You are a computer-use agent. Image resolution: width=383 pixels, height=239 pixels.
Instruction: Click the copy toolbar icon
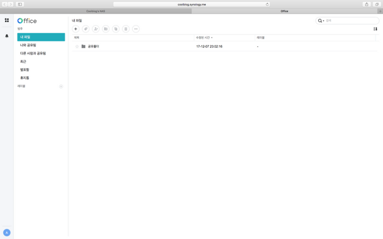pos(116,29)
